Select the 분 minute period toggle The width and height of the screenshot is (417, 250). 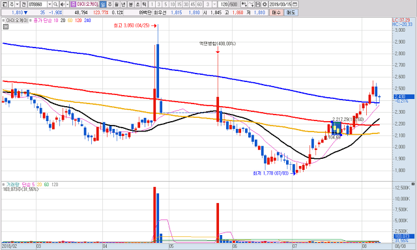pos(130,5)
